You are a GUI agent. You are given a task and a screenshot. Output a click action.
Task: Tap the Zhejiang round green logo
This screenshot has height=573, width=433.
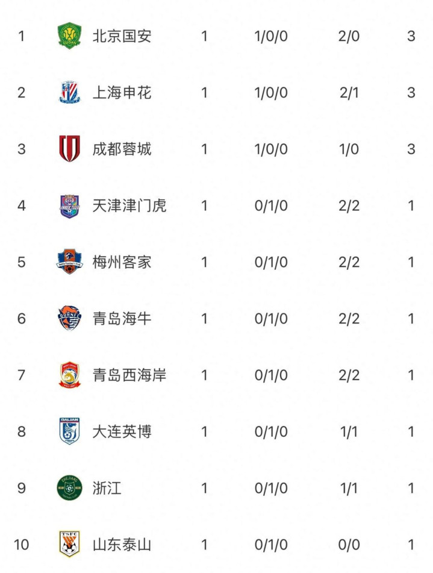69,487
